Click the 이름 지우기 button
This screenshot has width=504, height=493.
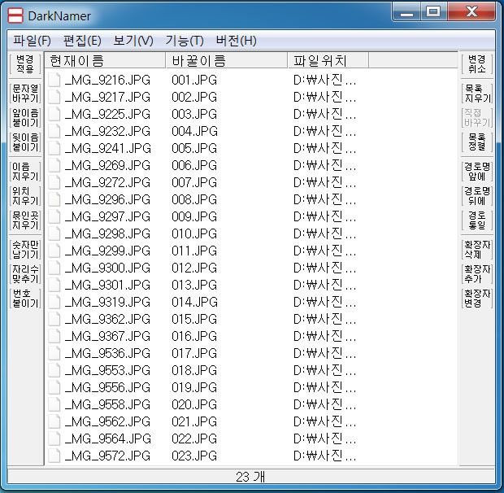[25, 172]
